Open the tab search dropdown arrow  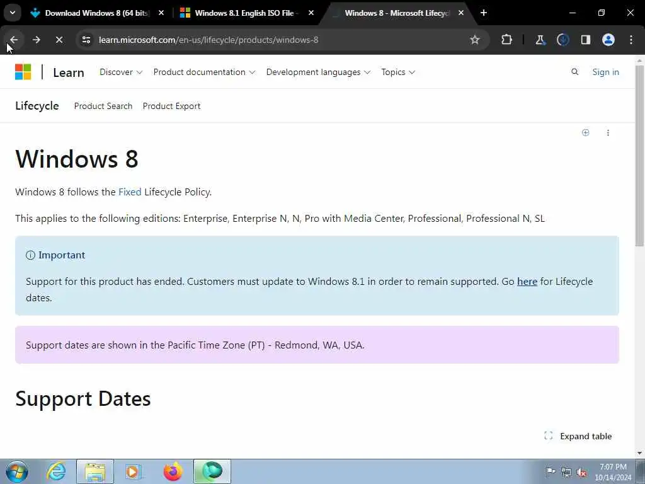point(13,13)
